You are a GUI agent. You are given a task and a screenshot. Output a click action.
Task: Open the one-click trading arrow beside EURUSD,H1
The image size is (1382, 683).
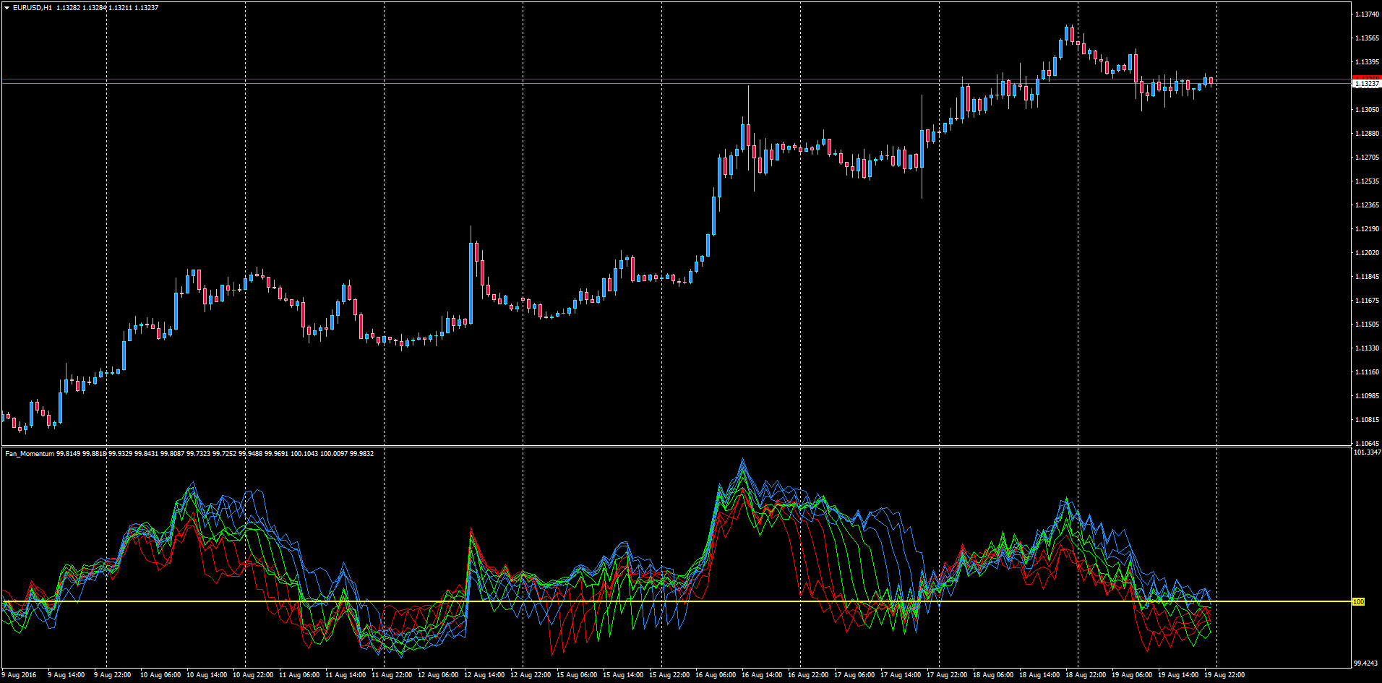(x=7, y=8)
